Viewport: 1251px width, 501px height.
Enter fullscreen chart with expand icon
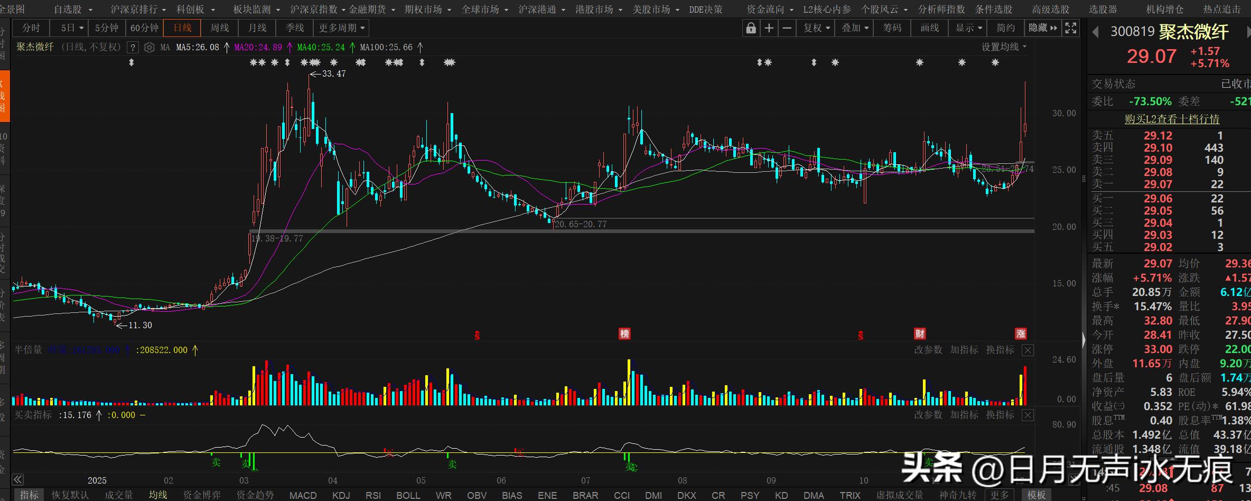coord(1070,28)
